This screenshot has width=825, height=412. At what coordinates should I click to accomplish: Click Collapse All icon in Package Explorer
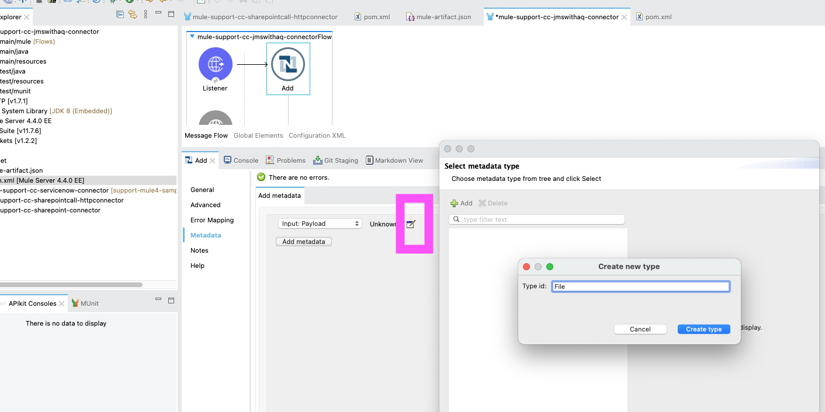pos(120,14)
